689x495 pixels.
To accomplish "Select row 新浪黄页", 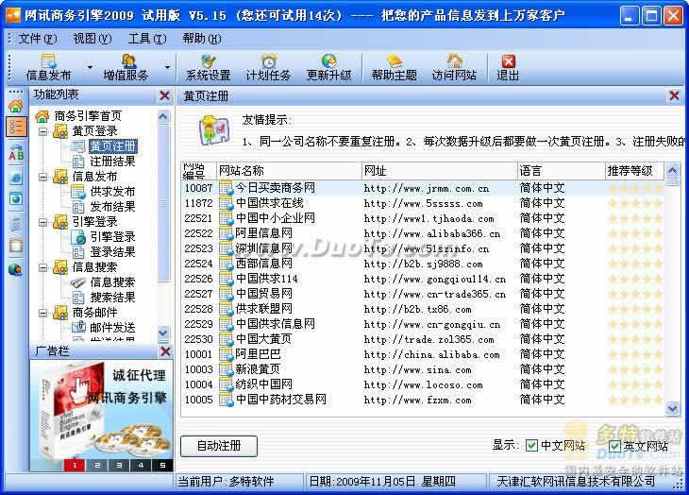I will [423, 369].
